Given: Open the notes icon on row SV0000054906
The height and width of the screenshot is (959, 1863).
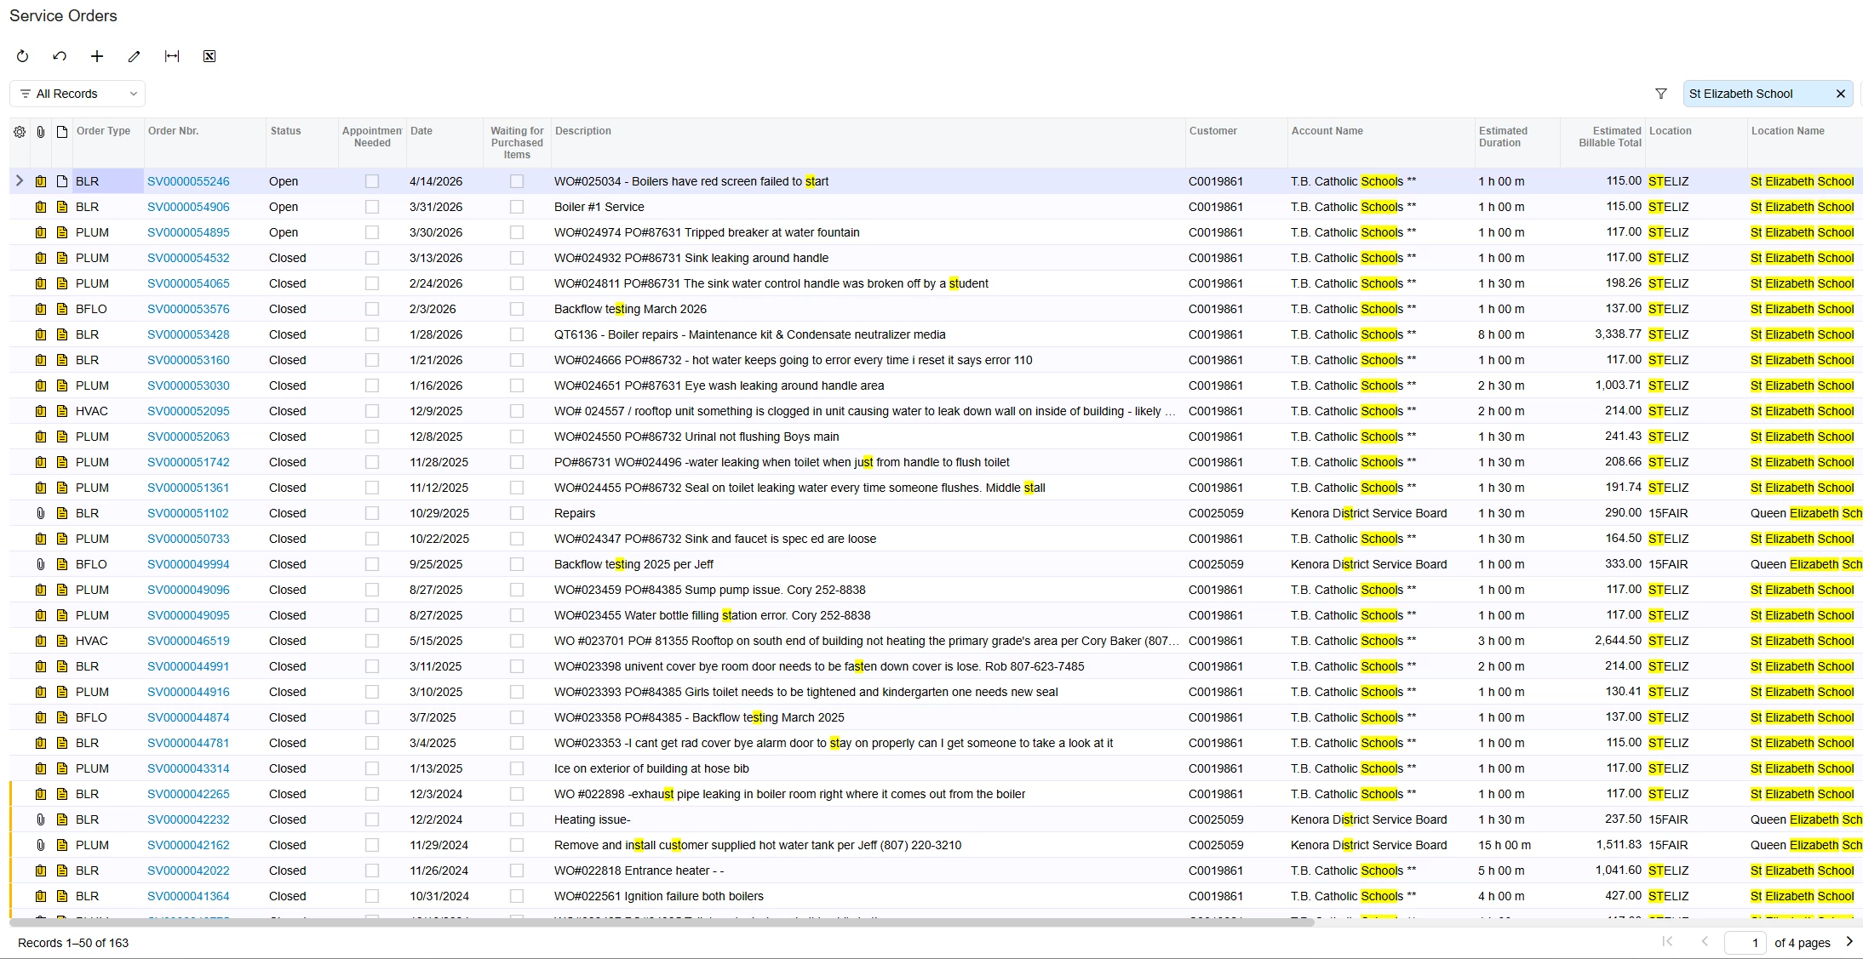Looking at the screenshot, I should tap(62, 207).
